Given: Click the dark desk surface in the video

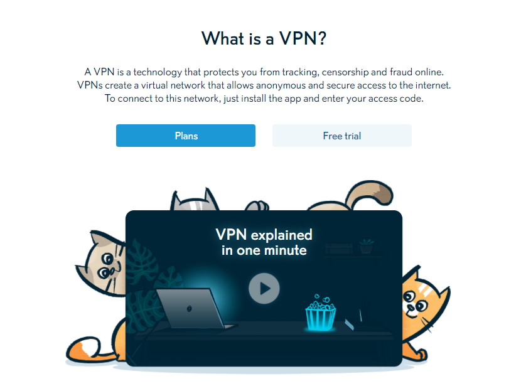Looking at the screenshot, I should (264, 332).
